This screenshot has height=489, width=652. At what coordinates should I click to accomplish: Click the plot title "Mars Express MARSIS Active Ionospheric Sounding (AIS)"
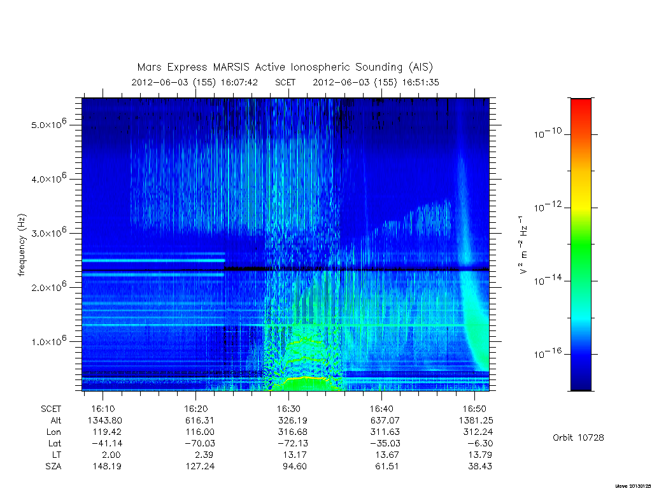(x=285, y=67)
